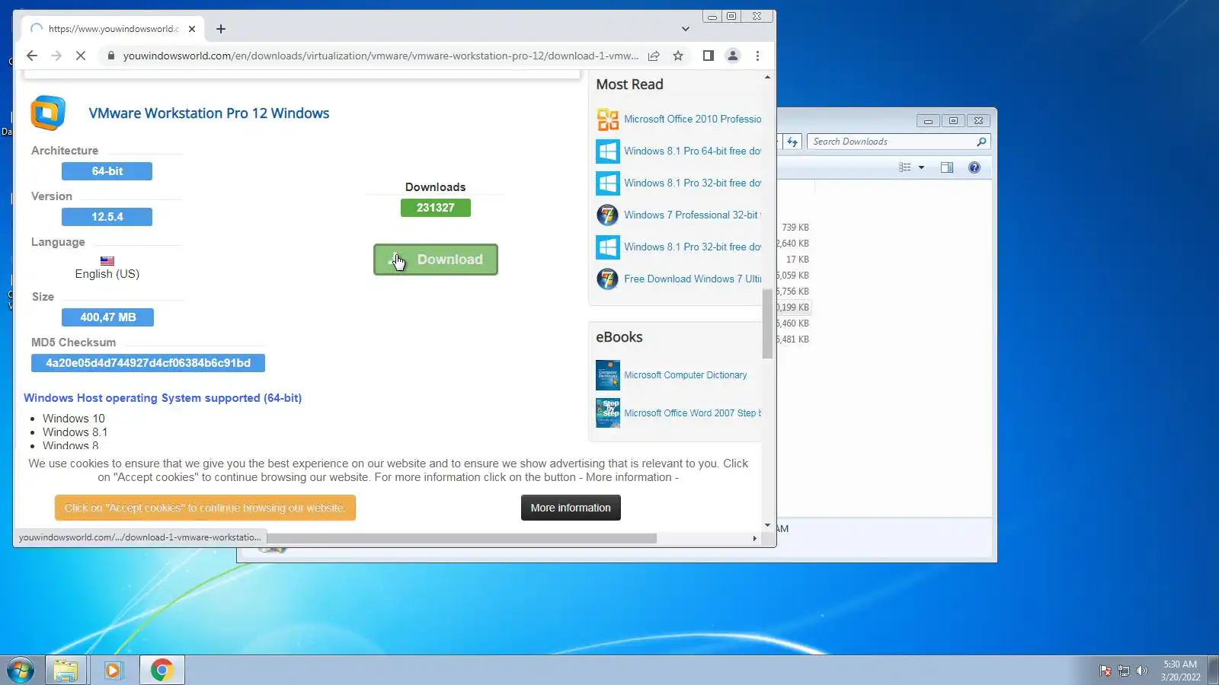Viewport: 1219px width, 685px height.
Task: Click the Word 2007 Step by Step book cover
Action: click(608, 413)
